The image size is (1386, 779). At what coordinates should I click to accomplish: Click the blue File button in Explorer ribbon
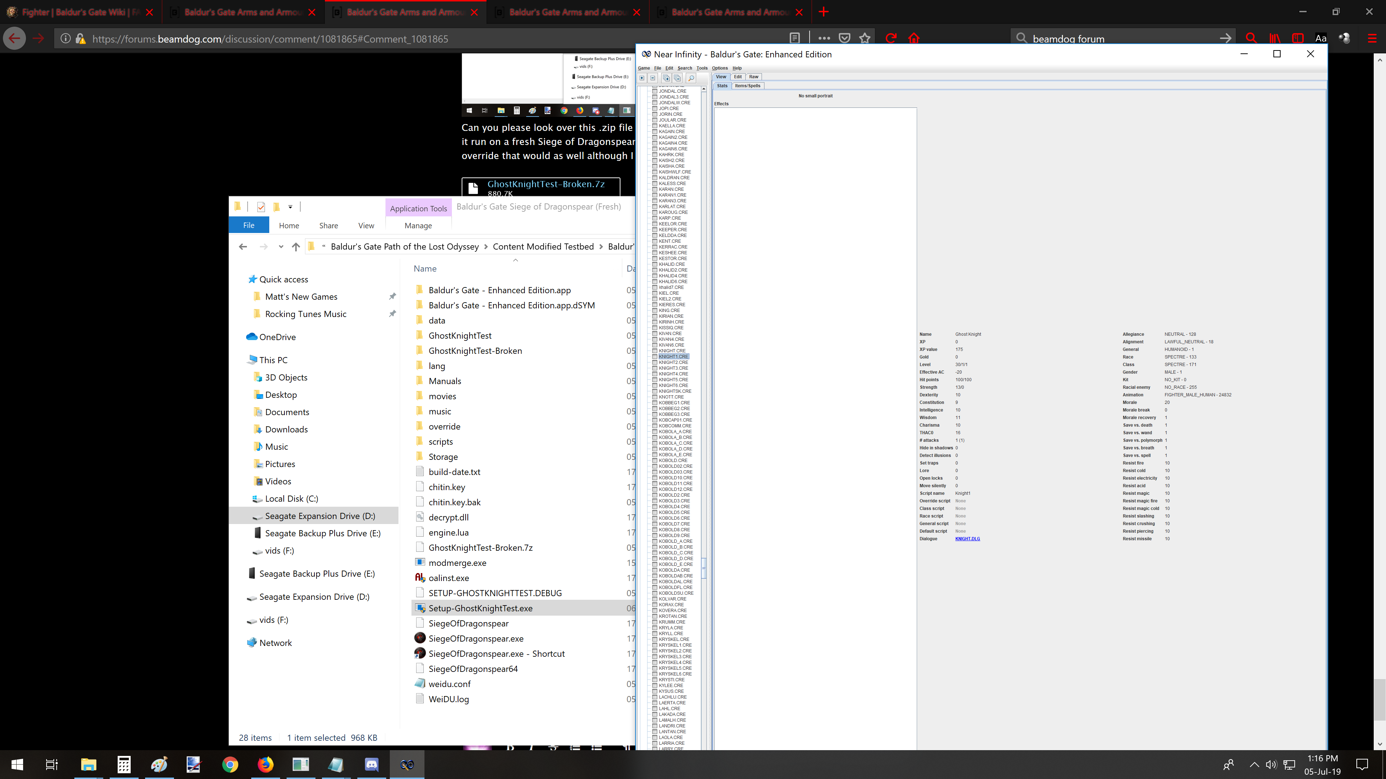[249, 225]
